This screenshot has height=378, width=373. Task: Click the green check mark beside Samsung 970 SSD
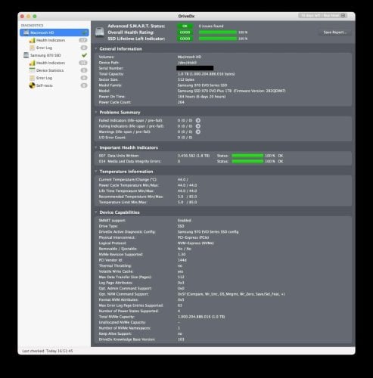[84, 55]
